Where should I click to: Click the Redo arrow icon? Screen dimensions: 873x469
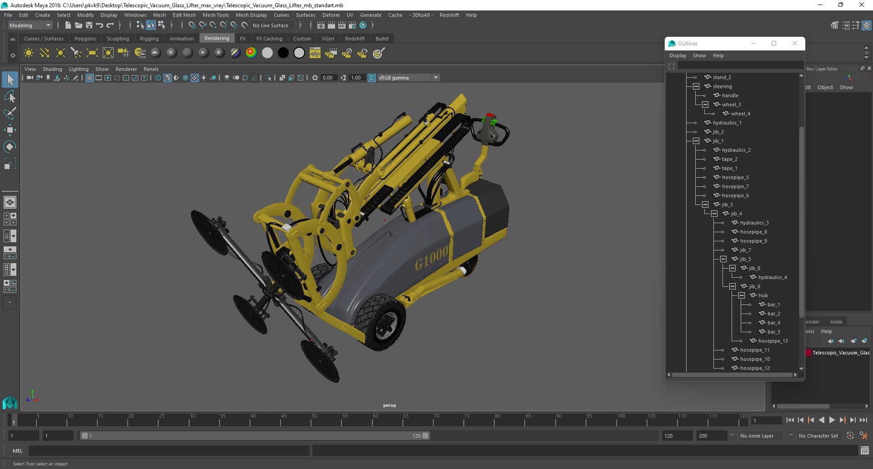[110, 25]
